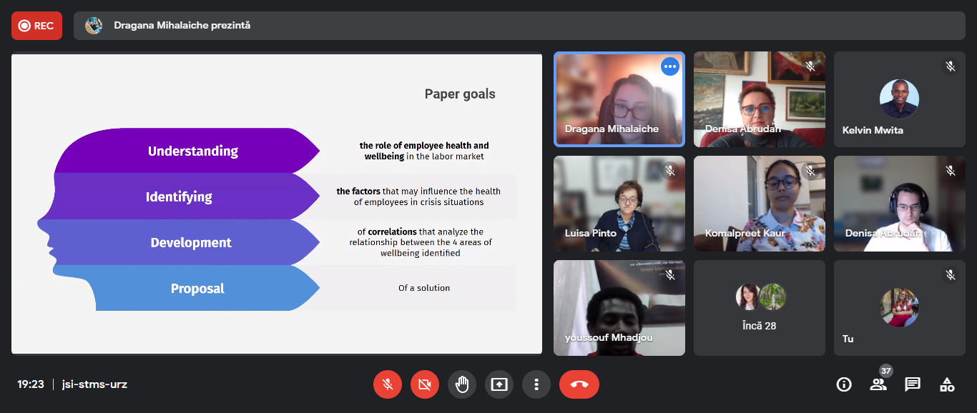Click Luisa Pinto's muted microphone icon
The image size is (977, 413).
pyautogui.click(x=670, y=171)
